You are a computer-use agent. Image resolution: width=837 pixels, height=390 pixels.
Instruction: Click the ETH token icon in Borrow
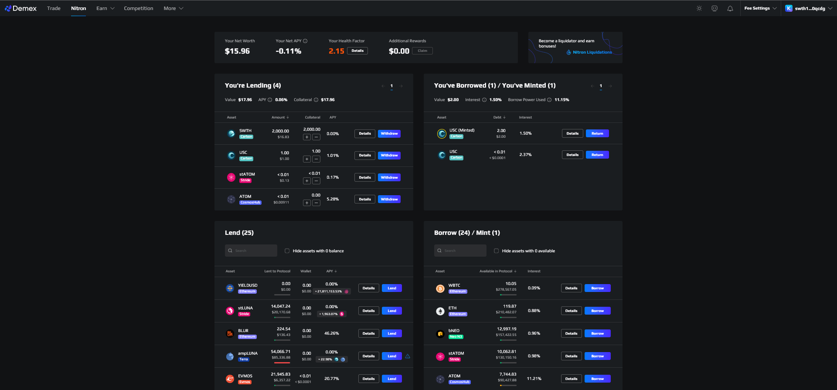(440, 311)
